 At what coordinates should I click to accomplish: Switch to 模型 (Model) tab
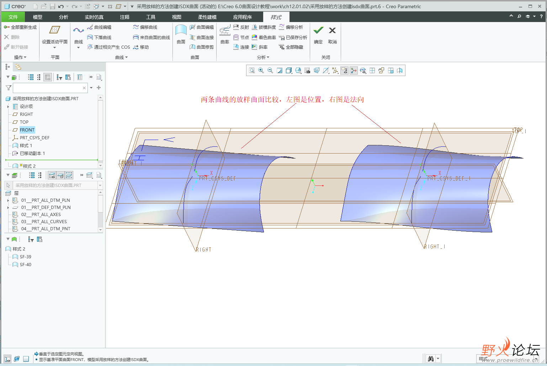point(37,17)
